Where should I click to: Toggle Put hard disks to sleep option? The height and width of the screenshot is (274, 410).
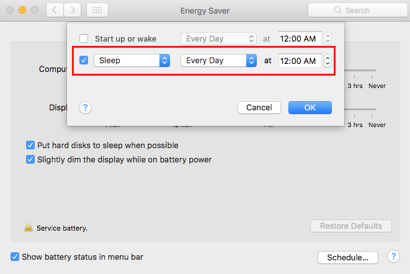point(30,145)
